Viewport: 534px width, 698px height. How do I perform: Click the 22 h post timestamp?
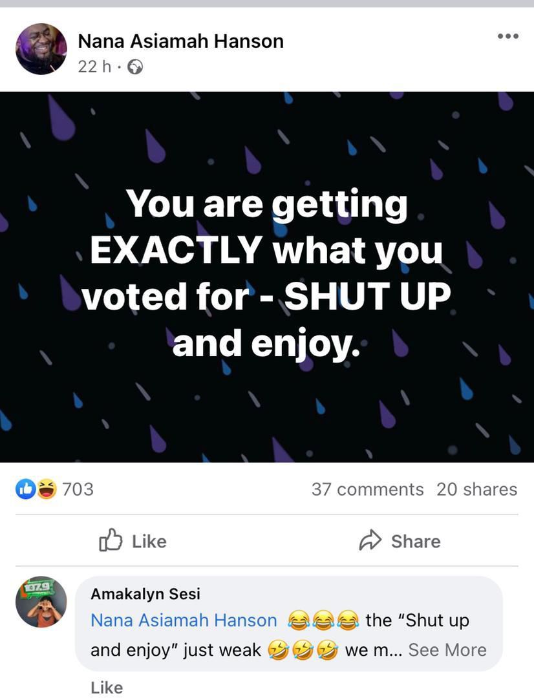94,67
